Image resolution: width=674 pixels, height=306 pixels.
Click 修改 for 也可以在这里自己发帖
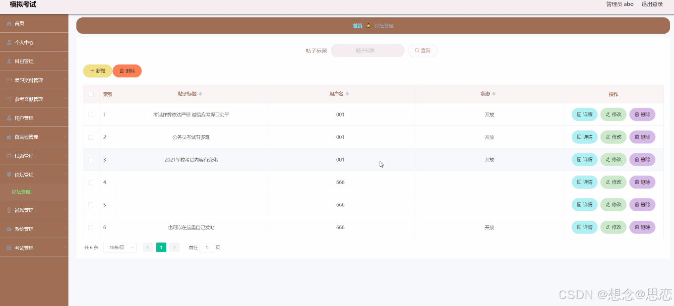click(613, 227)
